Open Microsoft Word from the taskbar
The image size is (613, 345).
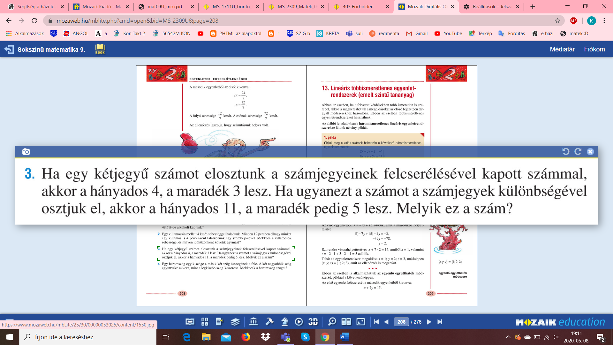[344, 337]
